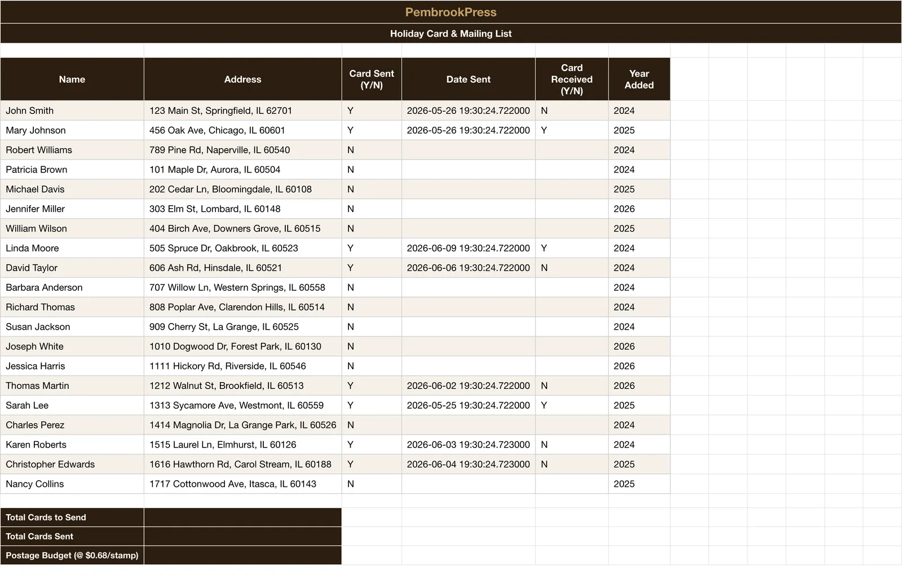Click address 1414 Magnolia Dr, La Grange Park
This screenshot has width=902, height=580.
pos(243,425)
